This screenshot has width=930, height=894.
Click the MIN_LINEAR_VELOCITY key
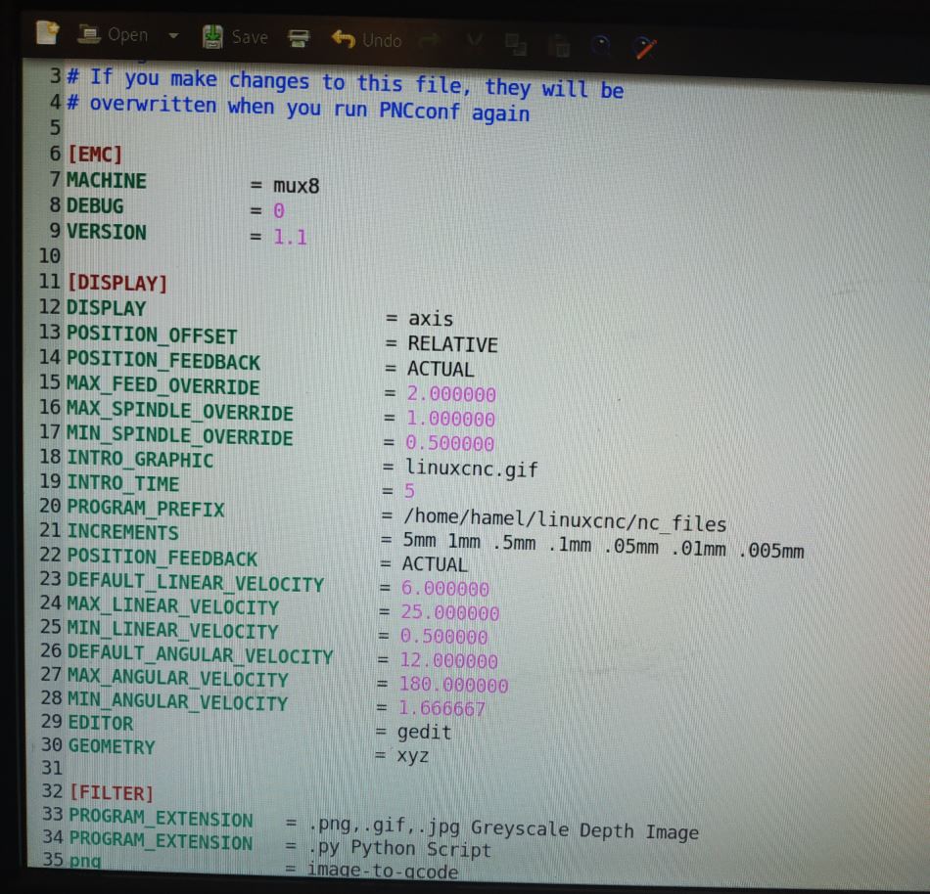172,630
